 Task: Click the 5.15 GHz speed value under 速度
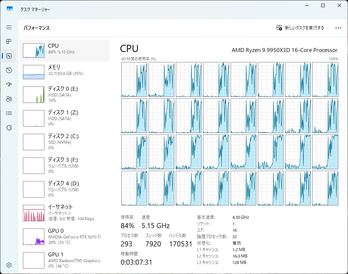(x=156, y=226)
